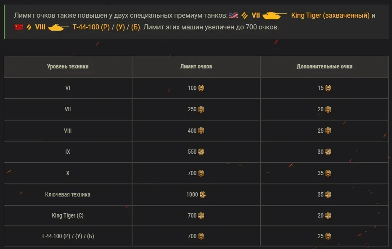Viewport: 392px width, 249px height.
Task: Click the premium stripes icon before tier VIII
Action: click(29, 27)
